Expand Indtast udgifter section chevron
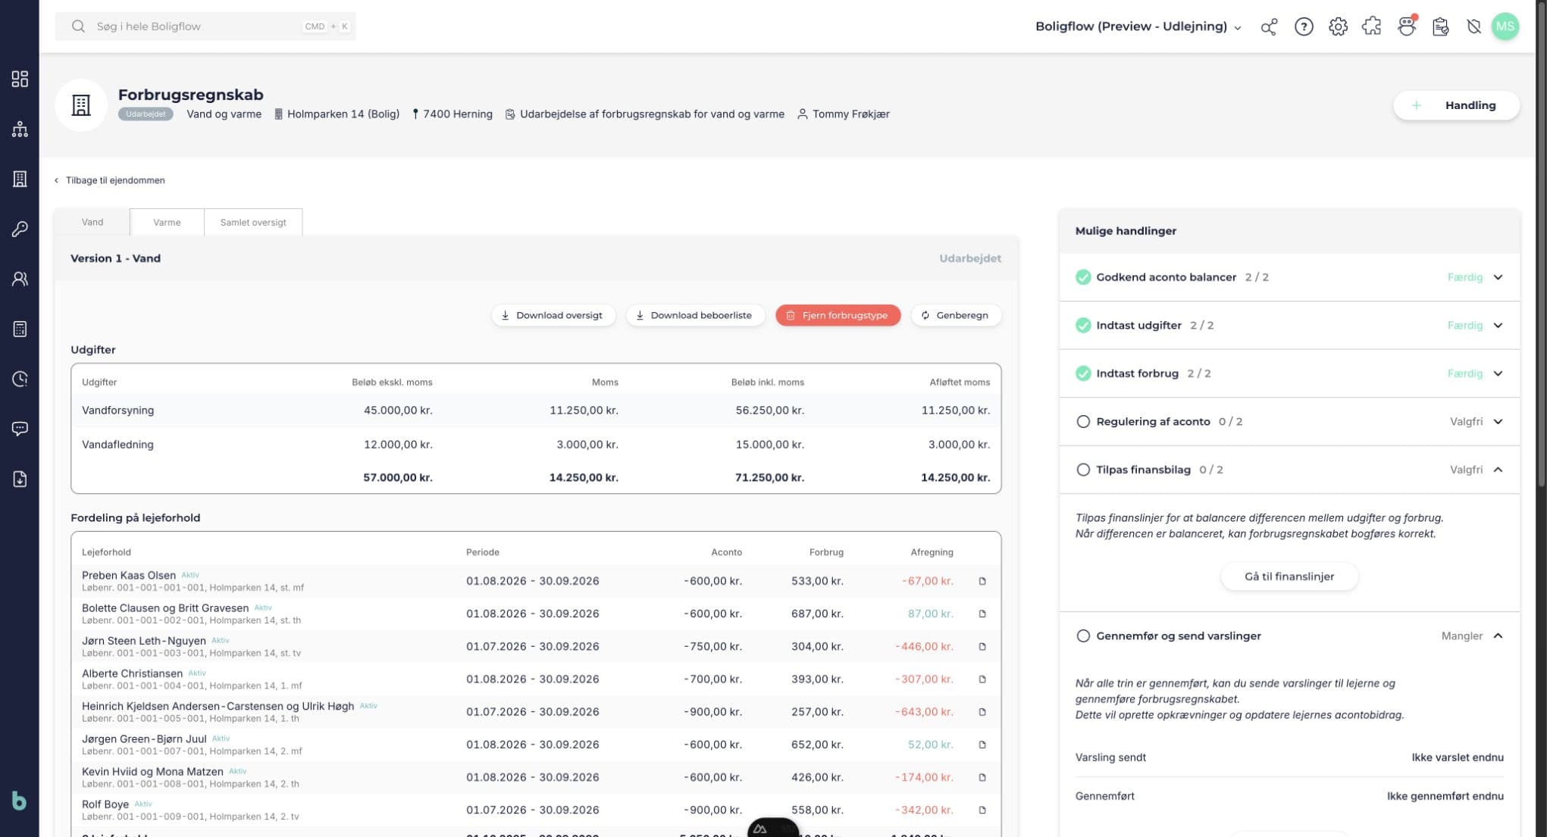This screenshot has height=837, width=1547. click(1498, 325)
